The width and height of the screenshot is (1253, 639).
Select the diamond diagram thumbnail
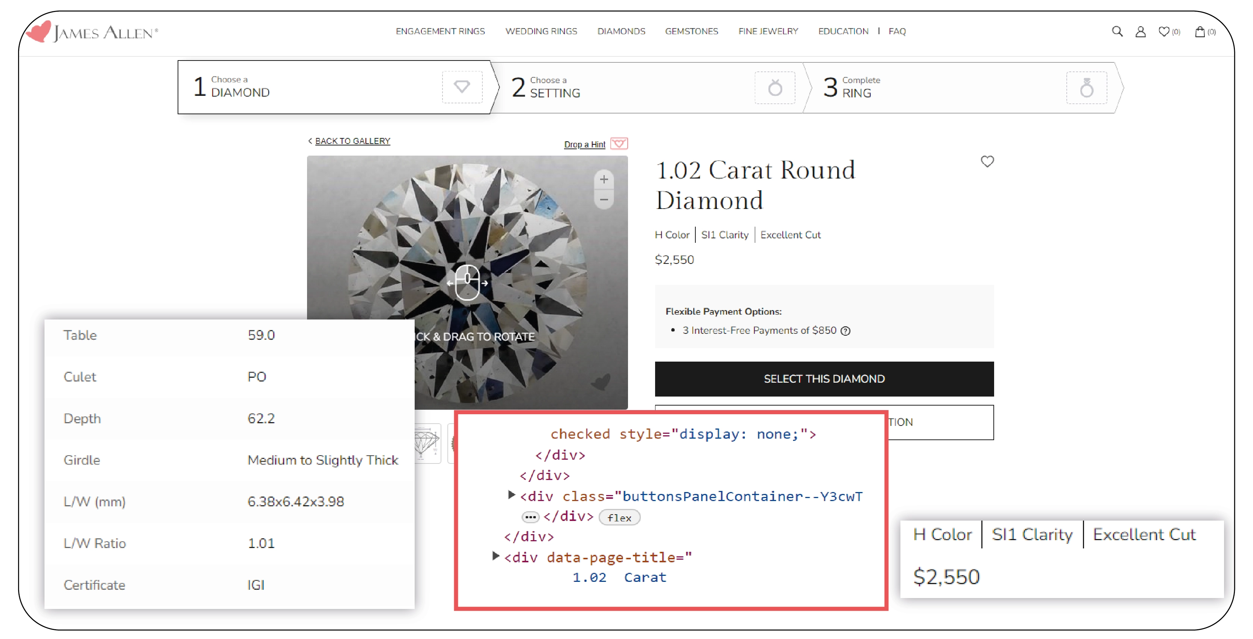[x=427, y=443]
